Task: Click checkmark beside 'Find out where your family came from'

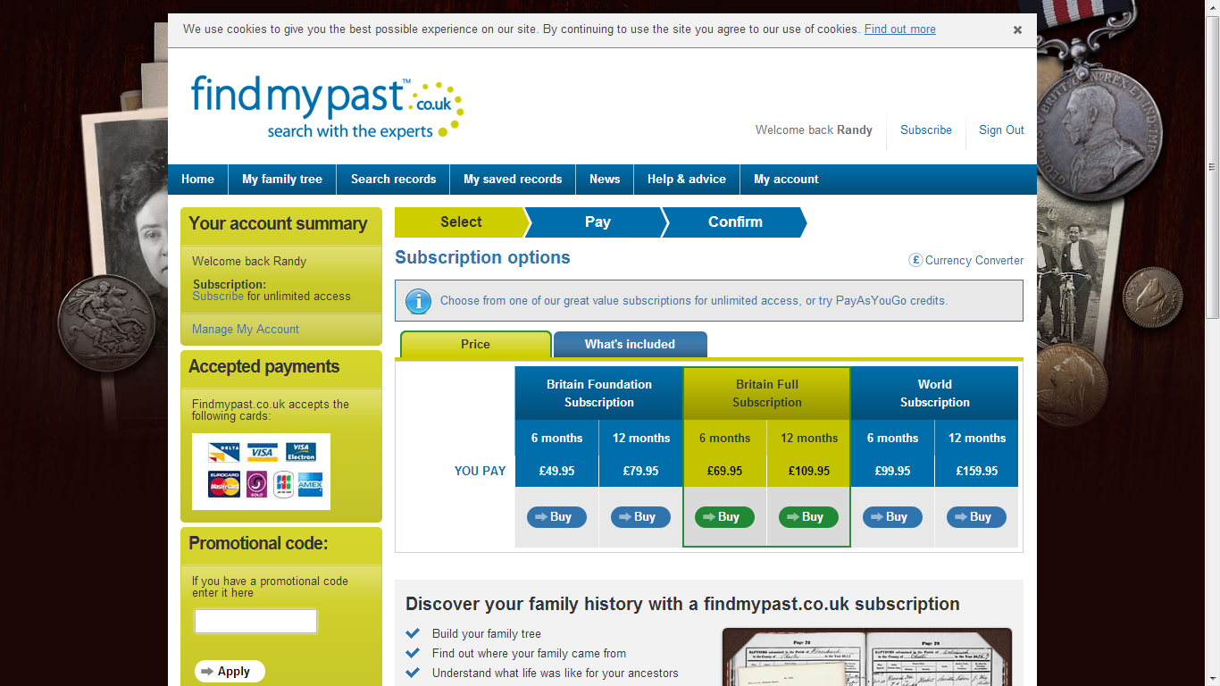Action: [413, 653]
